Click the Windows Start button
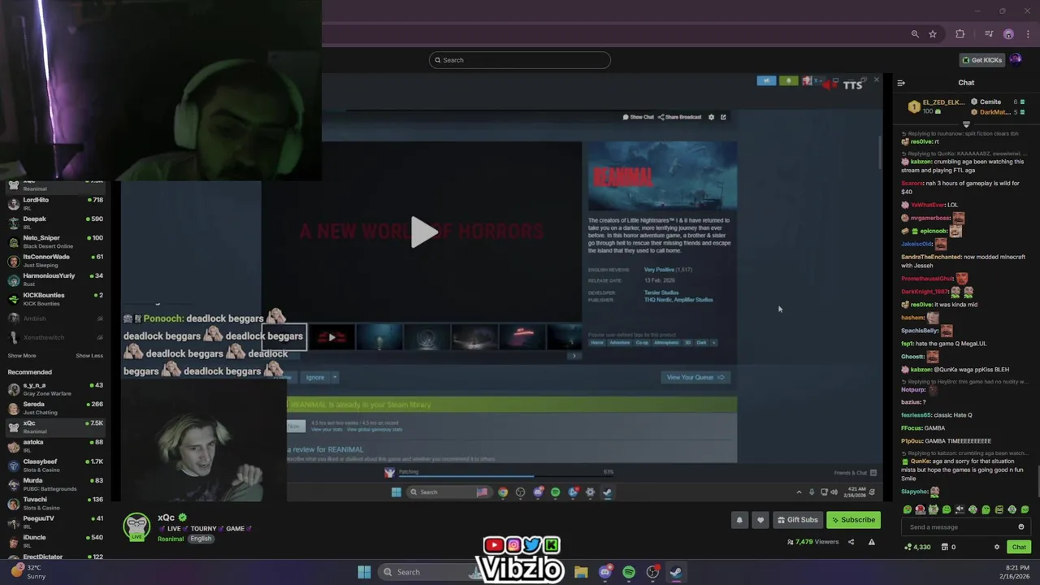 [364, 572]
